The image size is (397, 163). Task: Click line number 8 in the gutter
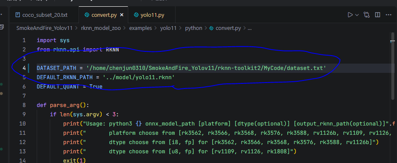tap(24, 105)
